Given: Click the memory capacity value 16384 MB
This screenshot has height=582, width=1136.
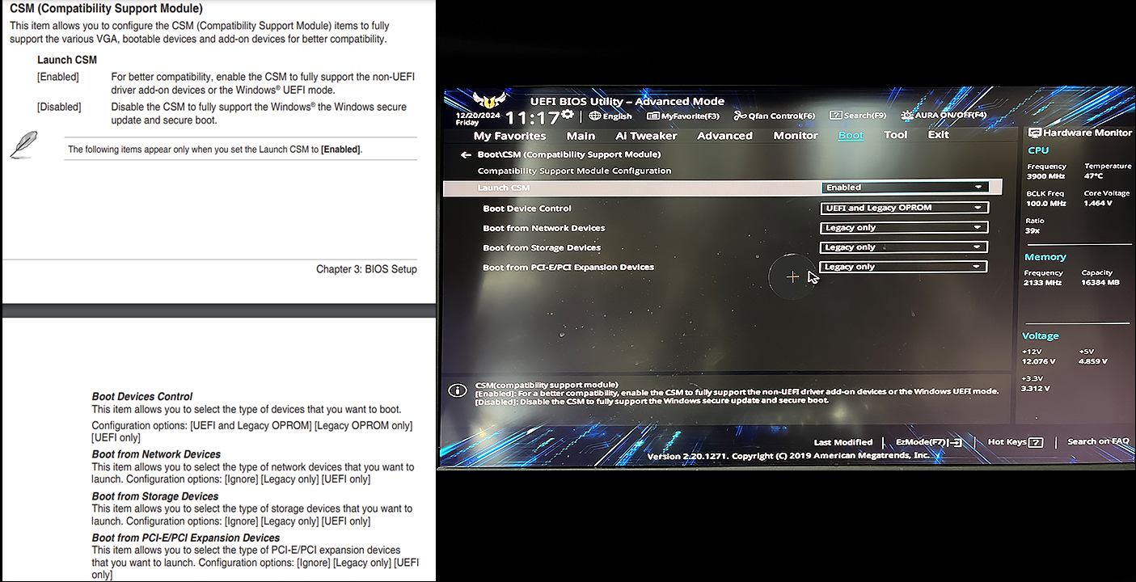Looking at the screenshot, I should pos(1100,283).
